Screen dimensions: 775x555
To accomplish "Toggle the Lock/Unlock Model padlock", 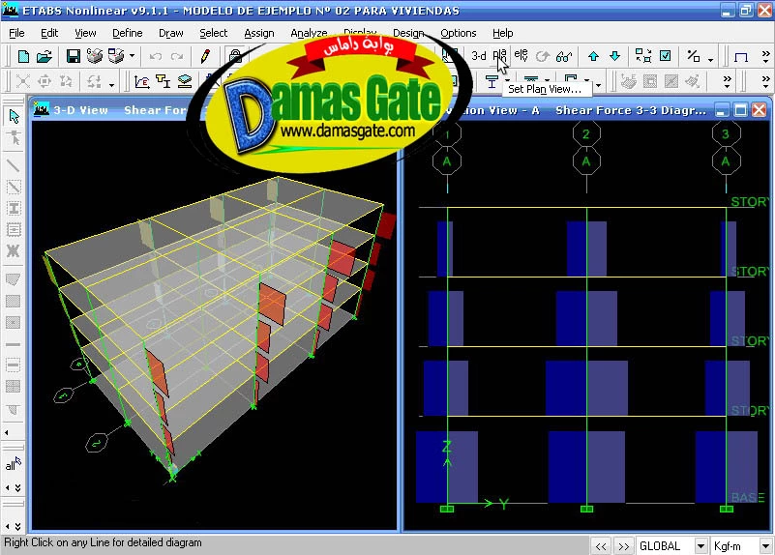I will (x=235, y=56).
